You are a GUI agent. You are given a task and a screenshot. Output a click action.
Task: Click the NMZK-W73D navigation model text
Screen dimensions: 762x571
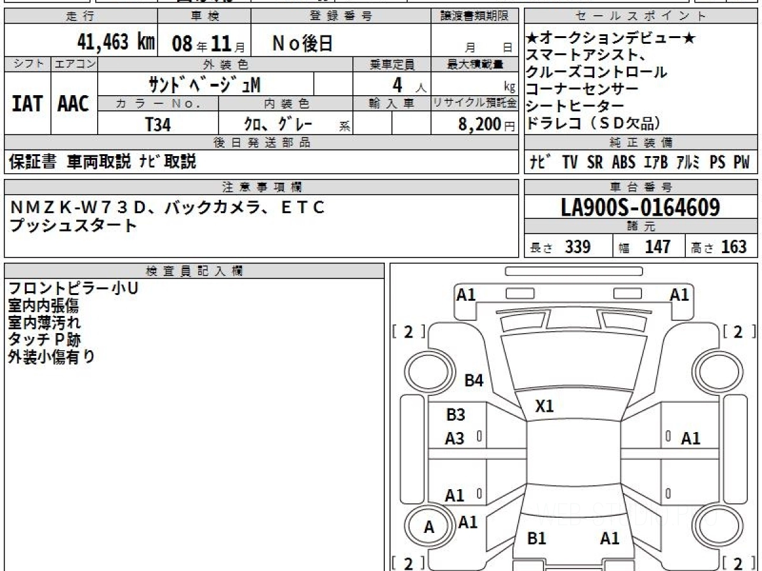(79, 207)
